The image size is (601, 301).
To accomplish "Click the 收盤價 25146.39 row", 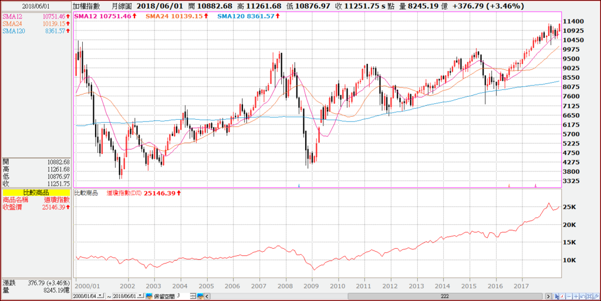I will click(x=36, y=207).
